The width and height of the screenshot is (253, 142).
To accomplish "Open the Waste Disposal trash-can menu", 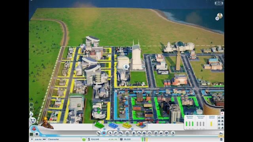I will coord(134,133).
